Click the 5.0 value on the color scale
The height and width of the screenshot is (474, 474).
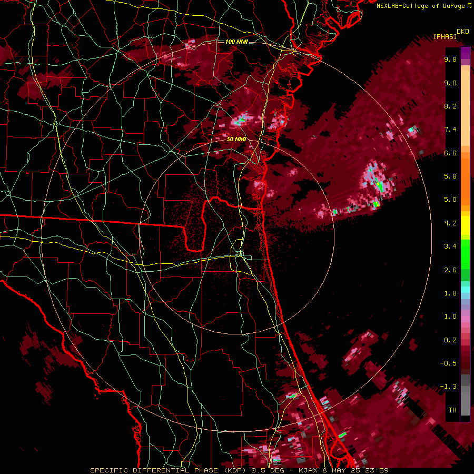click(x=450, y=200)
